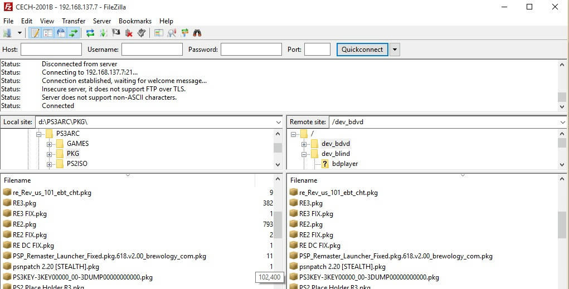Click the FileZilla title bar icon

click(x=8, y=7)
